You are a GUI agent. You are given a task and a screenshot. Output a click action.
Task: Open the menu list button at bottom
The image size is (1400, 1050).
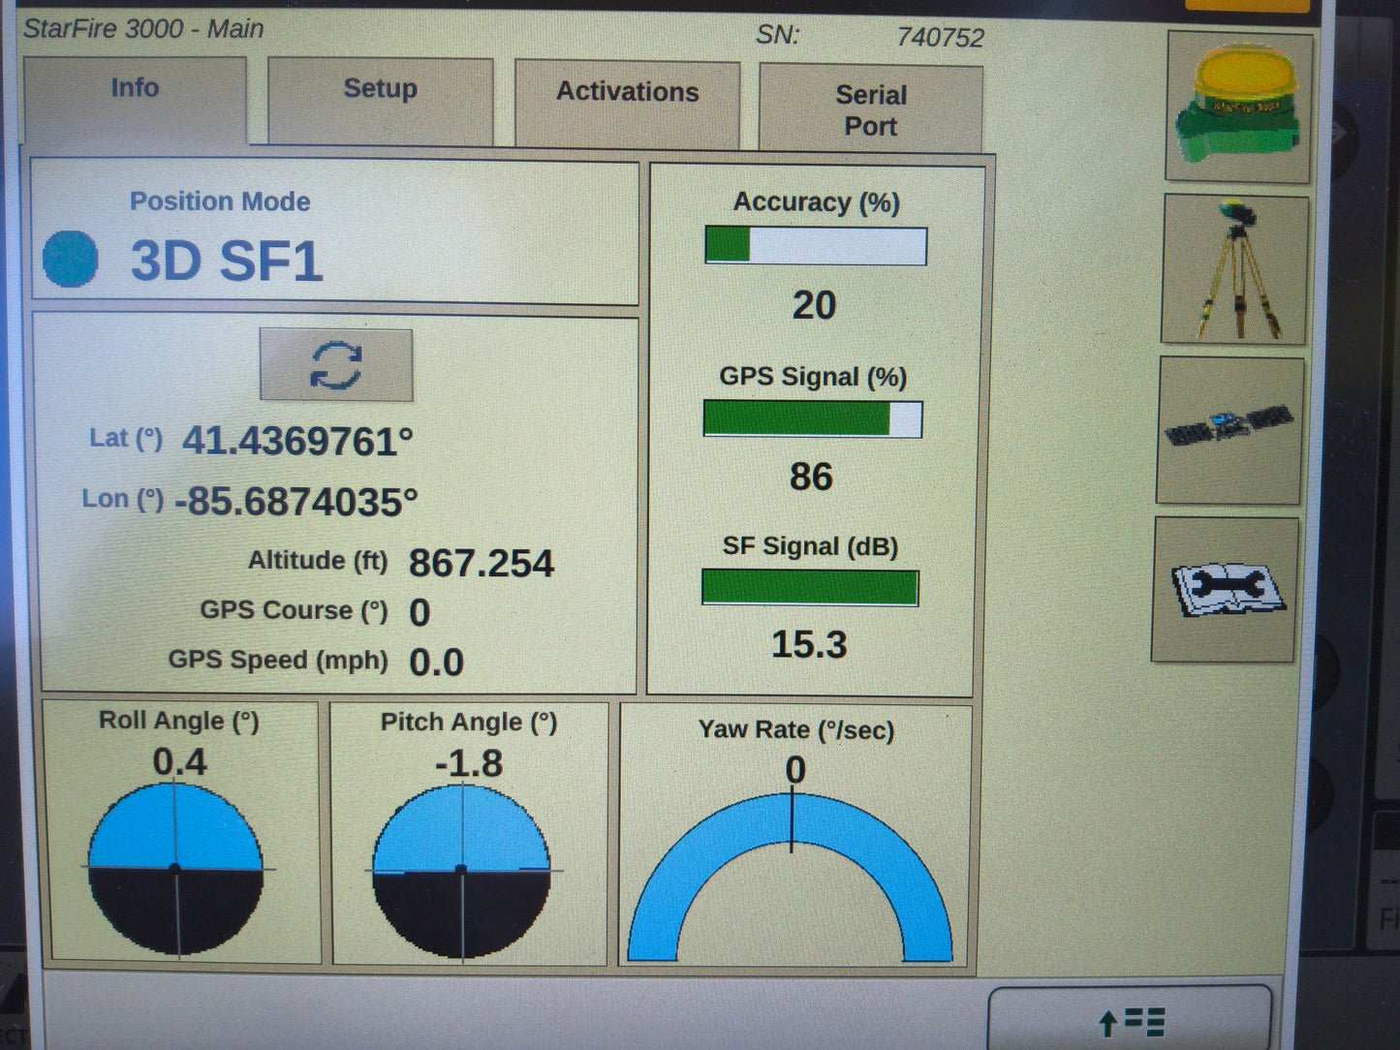click(x=1130, y=1019)
